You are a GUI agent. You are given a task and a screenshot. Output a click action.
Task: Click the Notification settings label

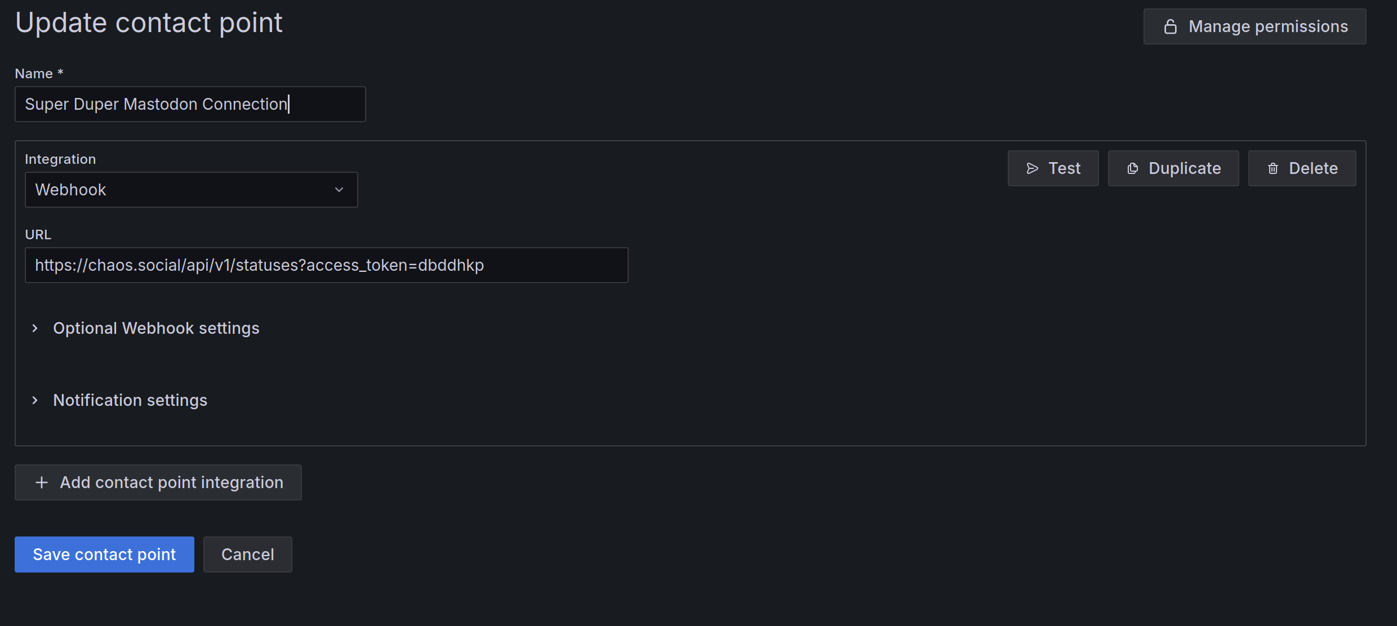pyautogui.click(x=130, y=400)
